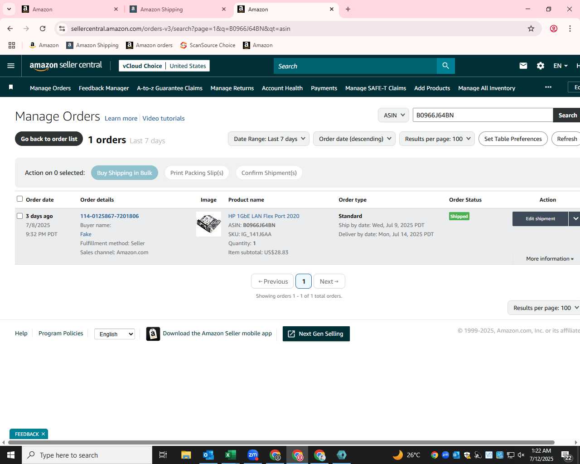Click the magnifier search button in header
The width and height of the screenshot is (580, 464).
point(446,66)
